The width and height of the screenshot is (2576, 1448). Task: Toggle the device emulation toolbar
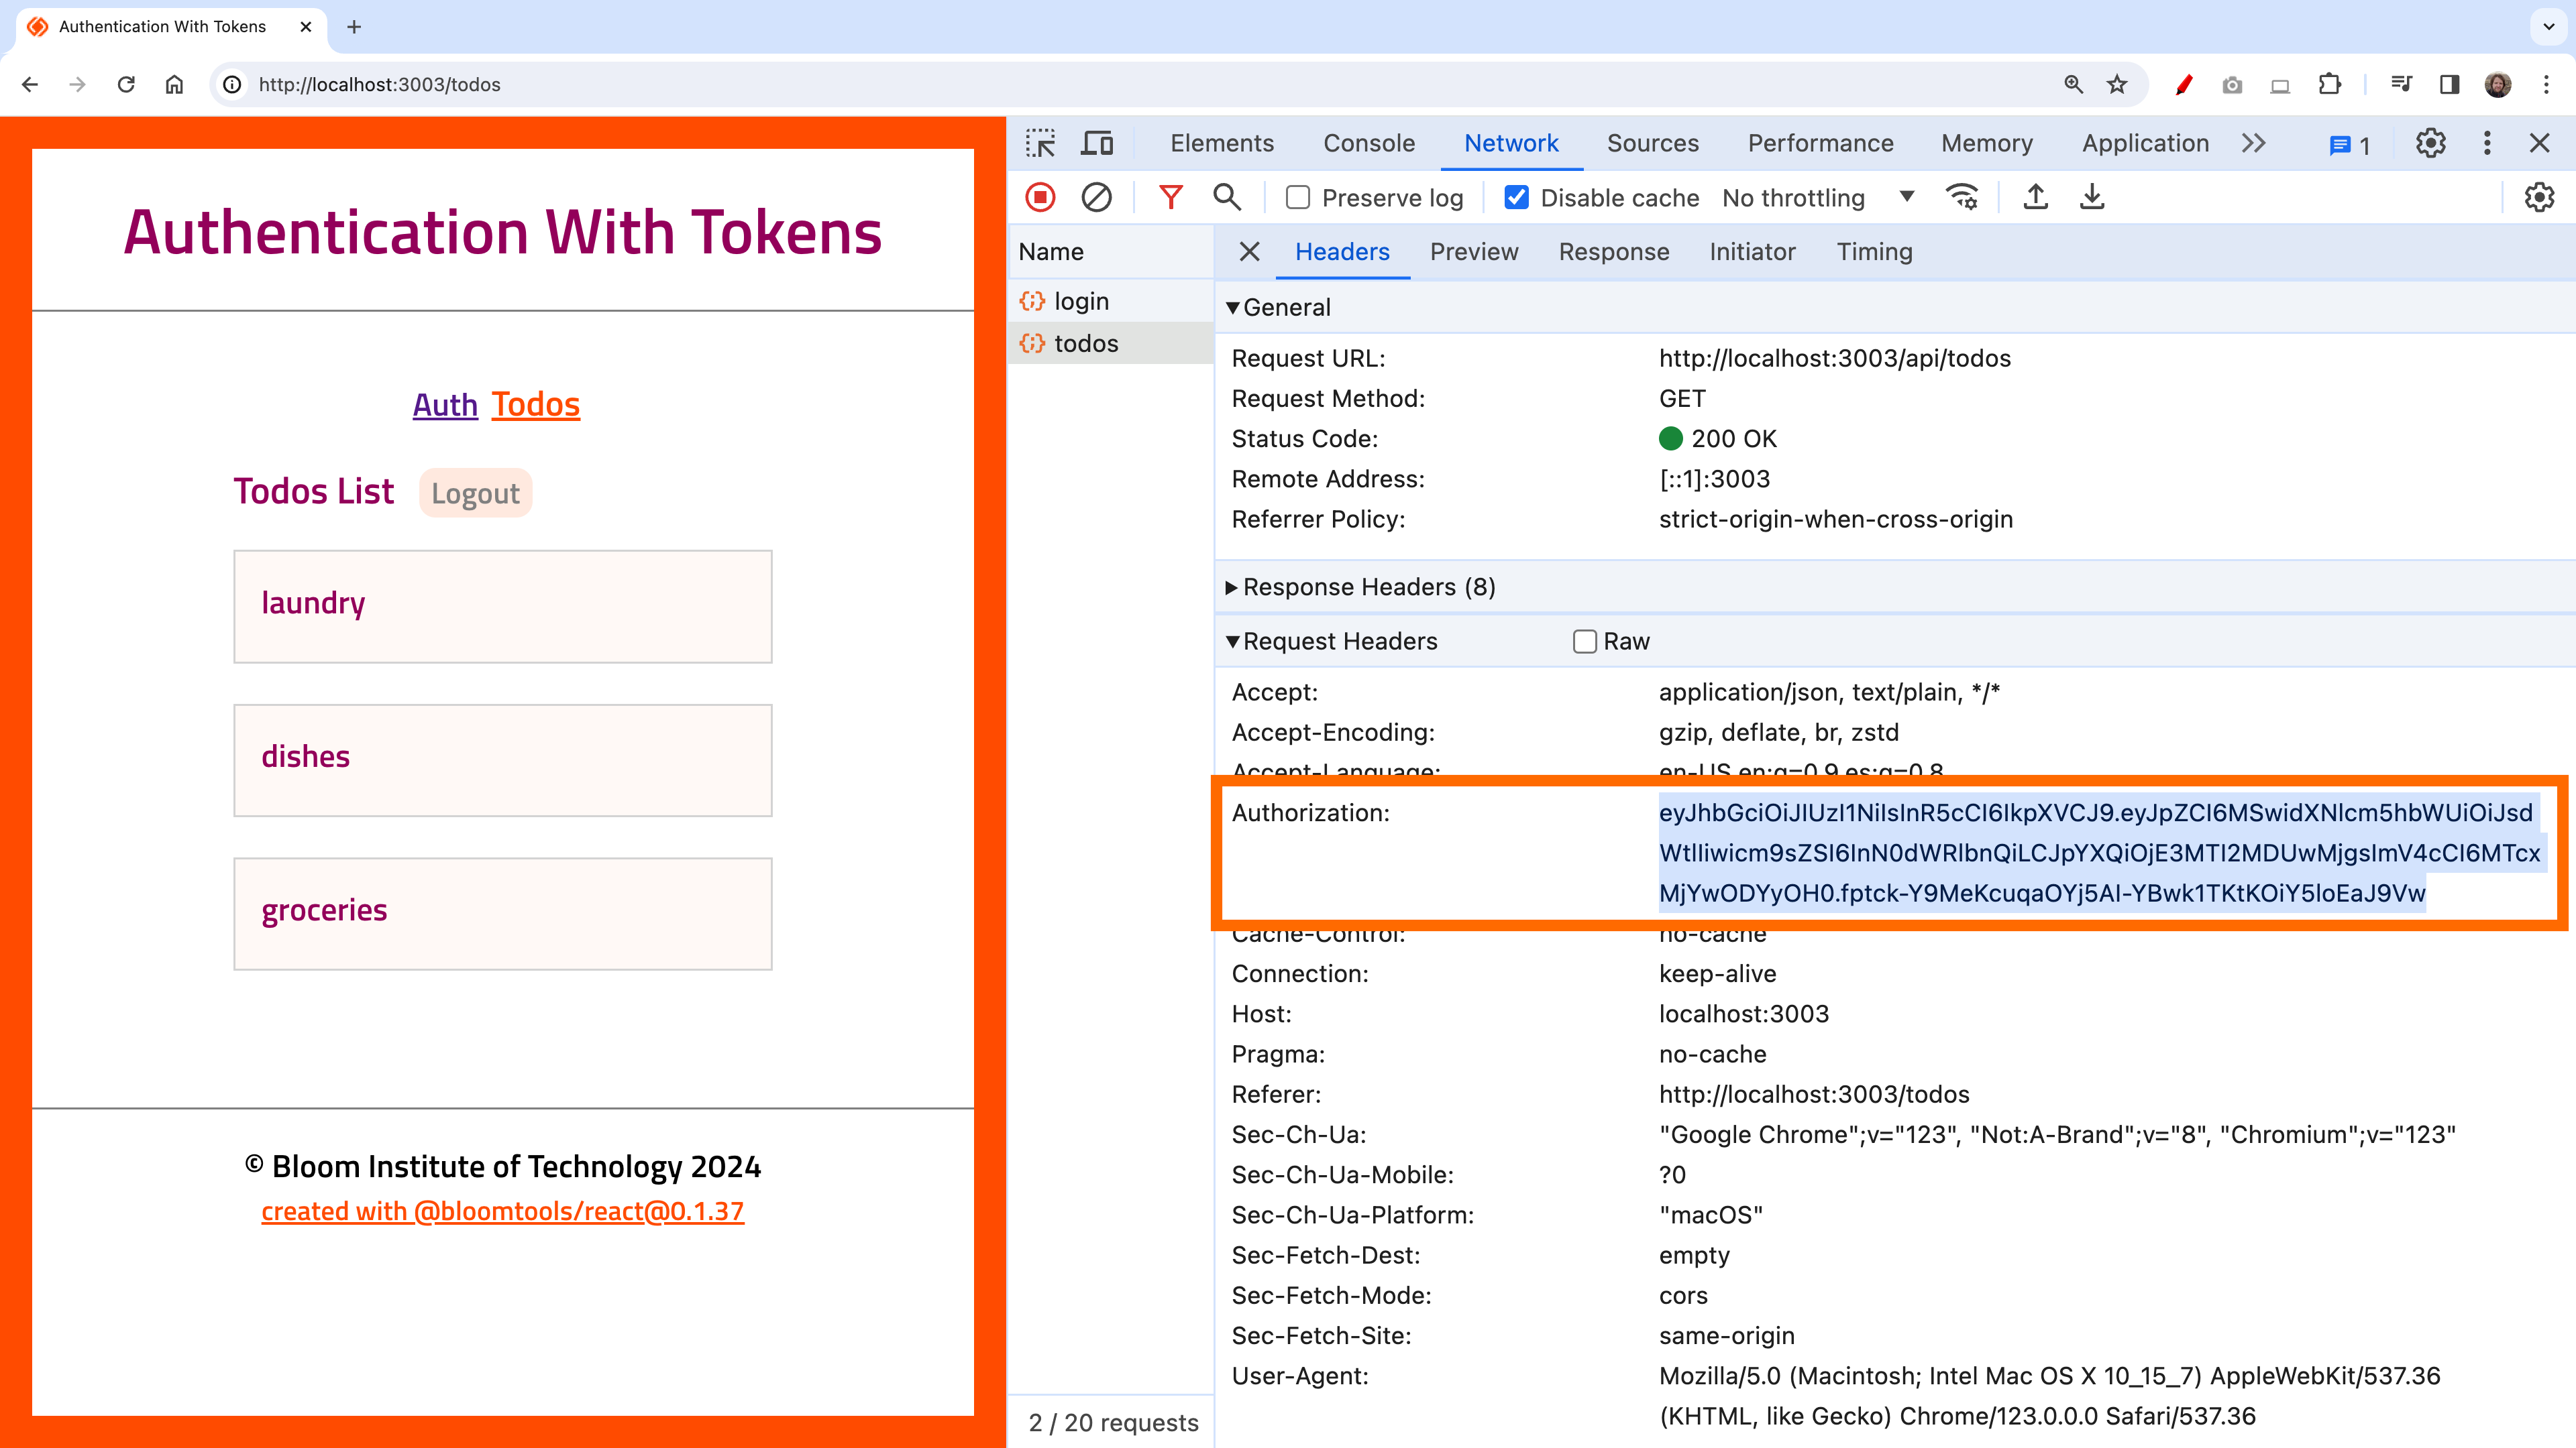pyautogui.click(x=1097, y=143)
